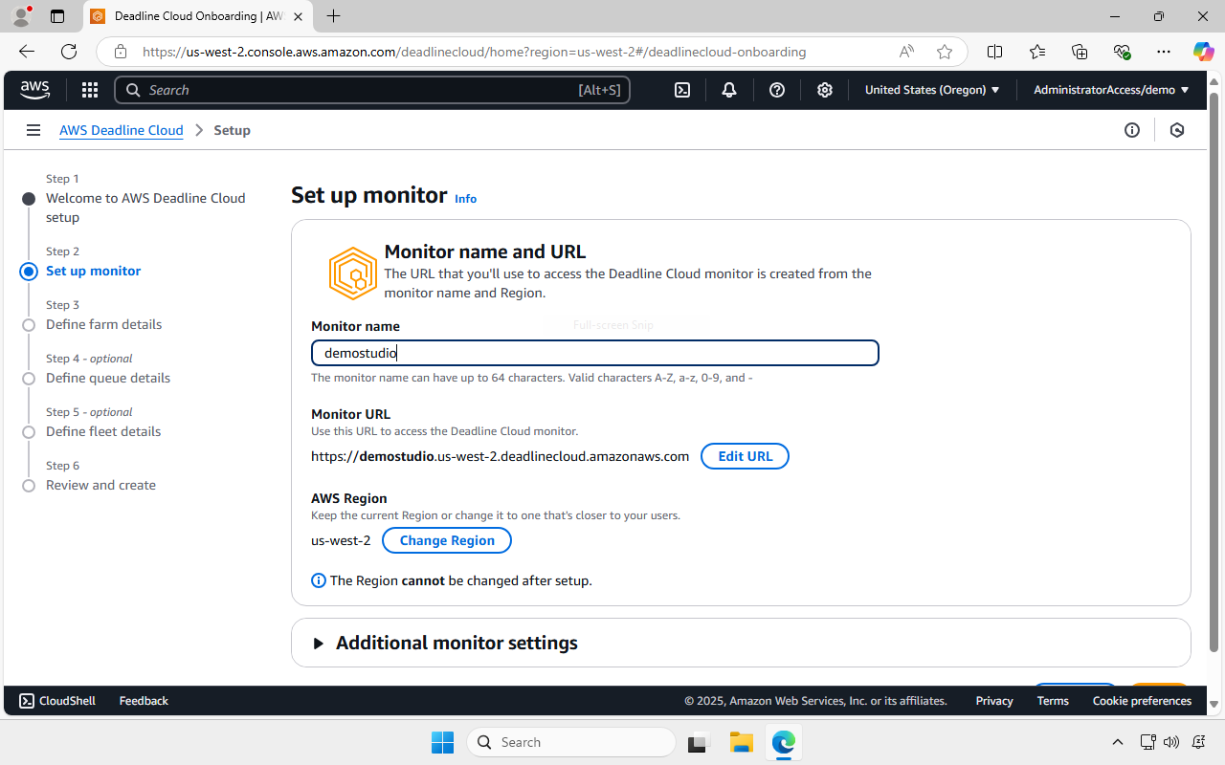Open the AdministratorAccess/demo account dropdown

1110,89
